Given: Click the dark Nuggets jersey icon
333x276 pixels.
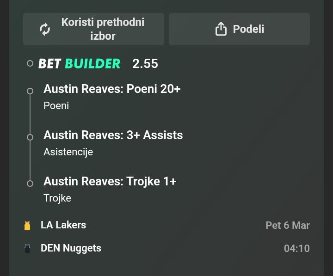Looking at the screenshot, I should pos(27,248).
